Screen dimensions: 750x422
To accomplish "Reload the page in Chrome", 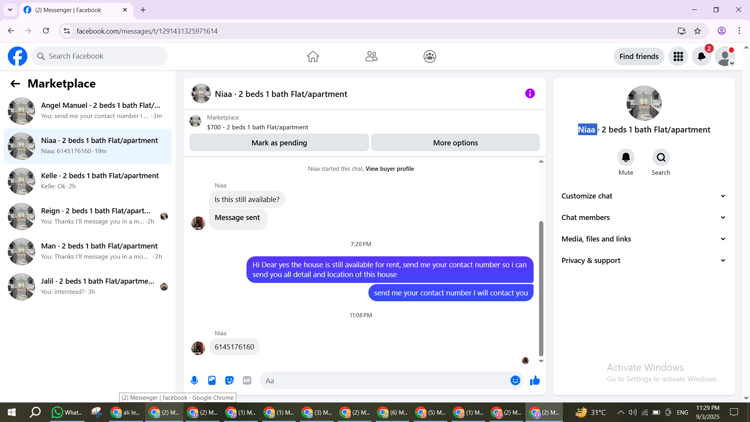I will coord(46,31).
